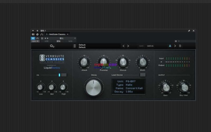Click the Output level meter
Image resolution: width=211 pixels, height=132 pixels.
178,65
